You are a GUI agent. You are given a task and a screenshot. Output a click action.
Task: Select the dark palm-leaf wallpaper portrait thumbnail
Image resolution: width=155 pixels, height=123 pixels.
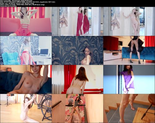[77, 51]
